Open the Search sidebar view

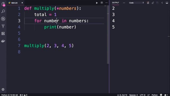click(3, 11)
